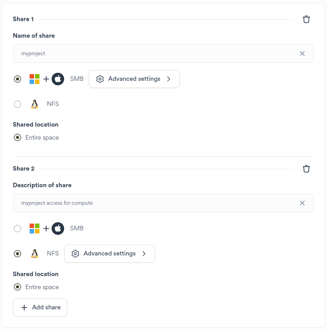327x330 pixels.
Task: Delete Share 1 with trash icon
Action: [306, 19]
